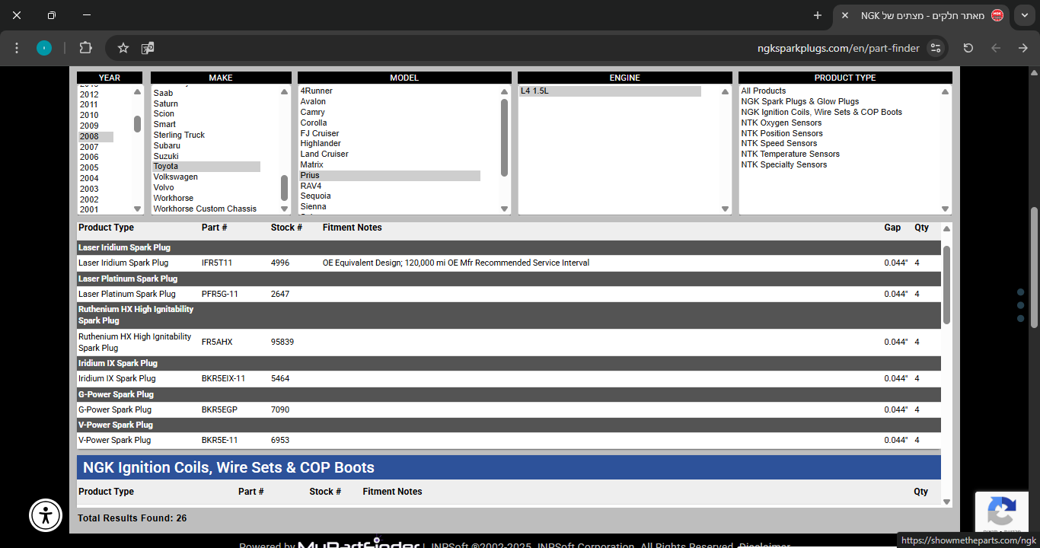Open a new browser tab
1040x548 pixels.
818,15
